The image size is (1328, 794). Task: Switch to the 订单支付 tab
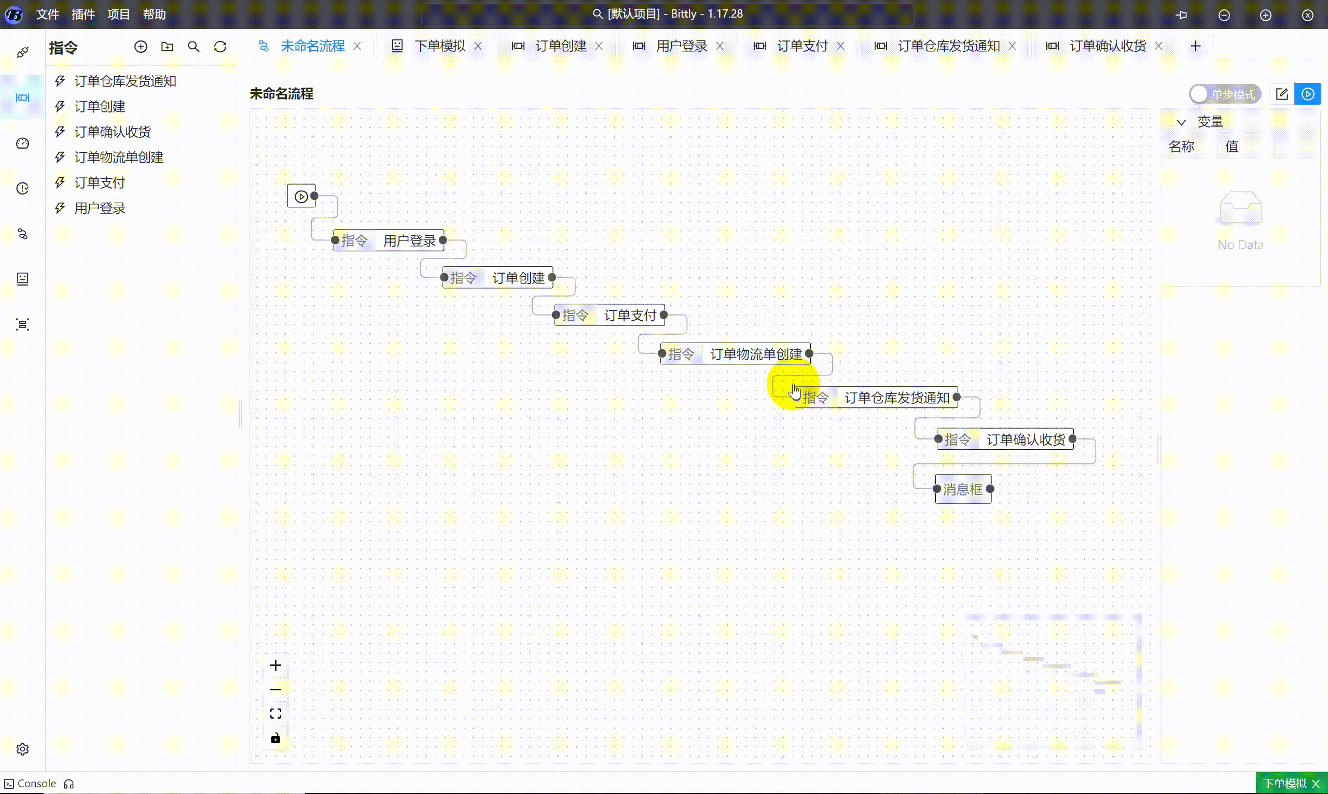(801, 46)
